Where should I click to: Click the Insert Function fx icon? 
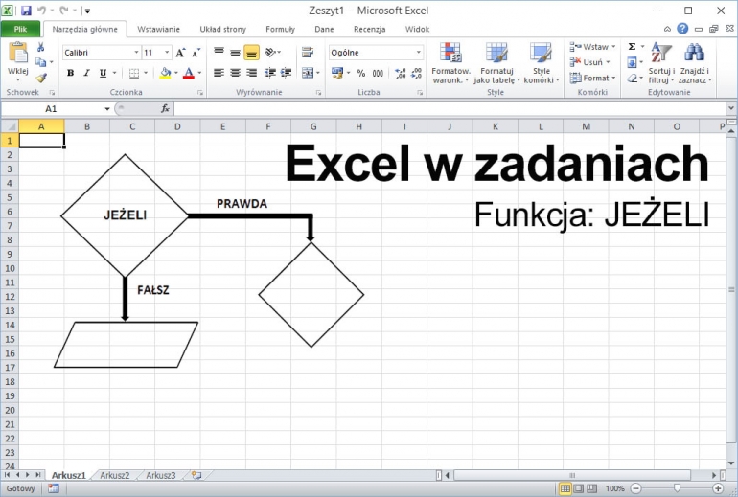[x=165, y=108]
